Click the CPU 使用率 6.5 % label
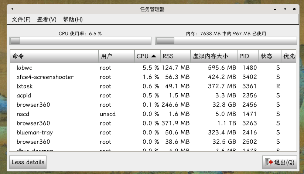Viewport: 304px width, 174px height. [x=80, y=34]
